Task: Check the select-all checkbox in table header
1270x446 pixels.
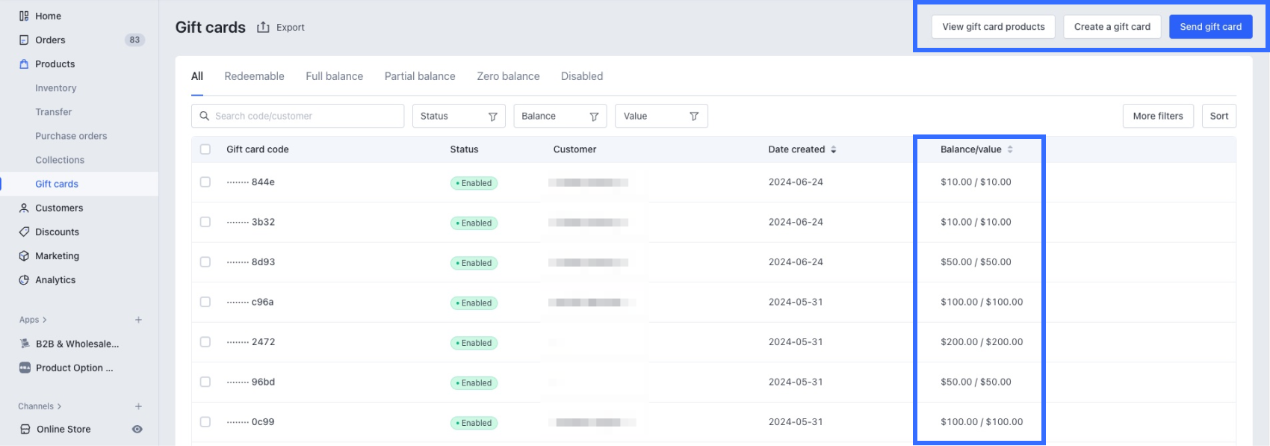Action: (205, 149)
